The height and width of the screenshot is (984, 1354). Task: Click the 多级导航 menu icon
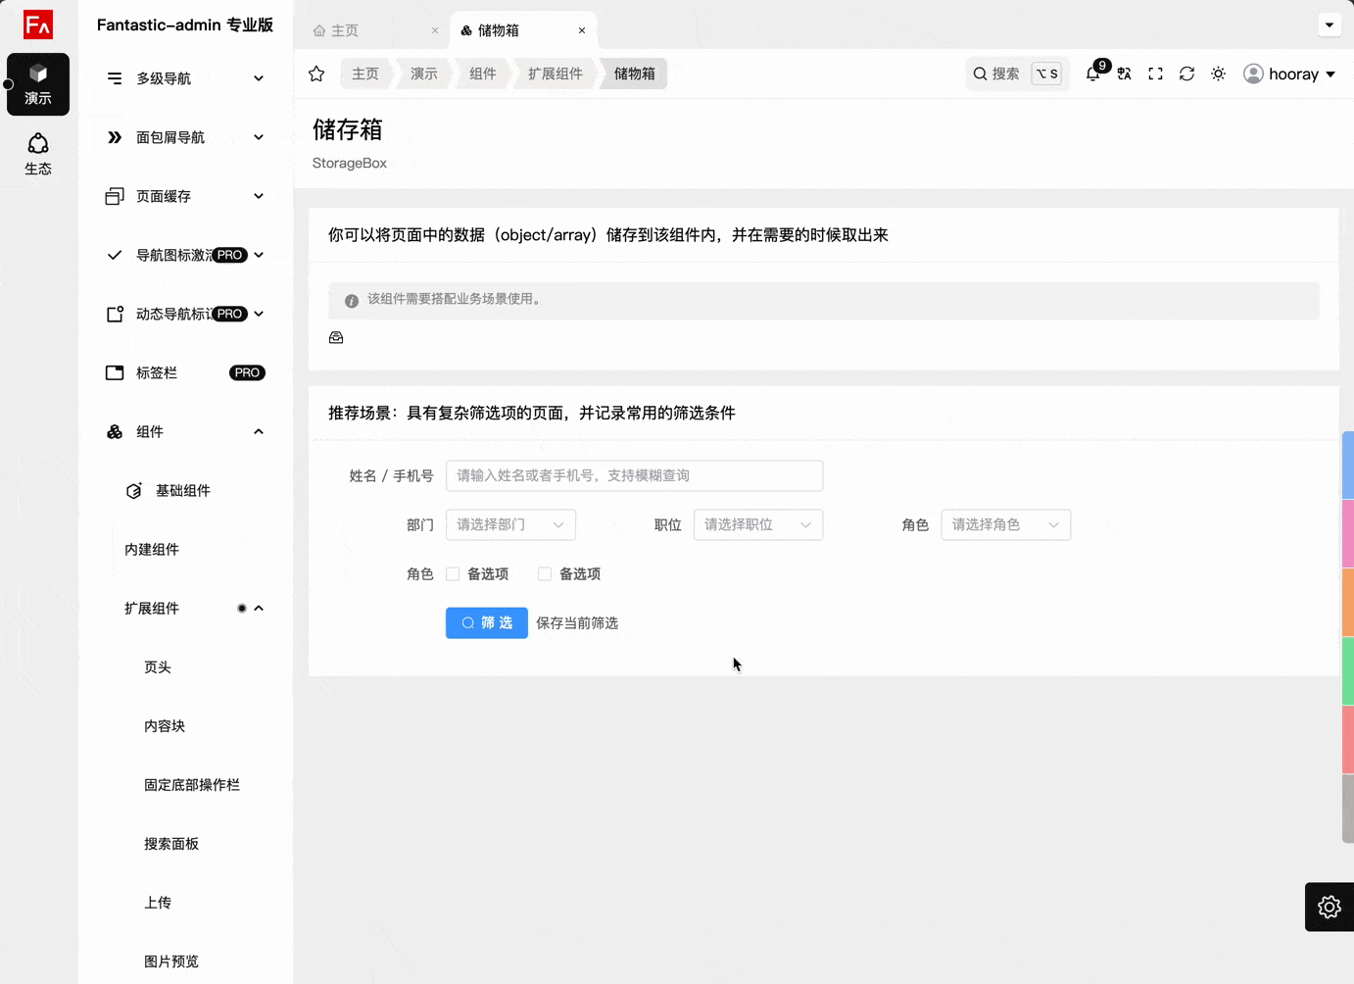pyautogui.click(x=115, y=78)
